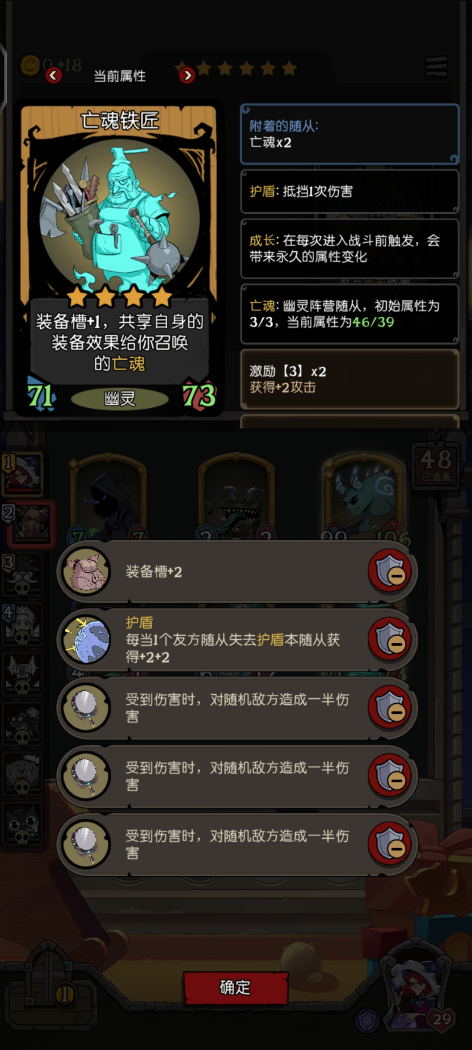The height and width of the screenshot is (1050, 472).
Task: Click the gold crown coin icon
Action: (x=30, y=66)
